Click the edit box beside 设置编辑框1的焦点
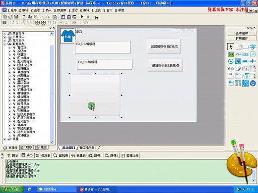 [x=103, y=47]
